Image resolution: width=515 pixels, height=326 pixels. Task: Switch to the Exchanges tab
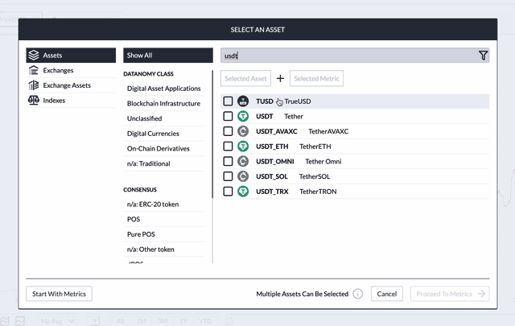tap(71, 70)
